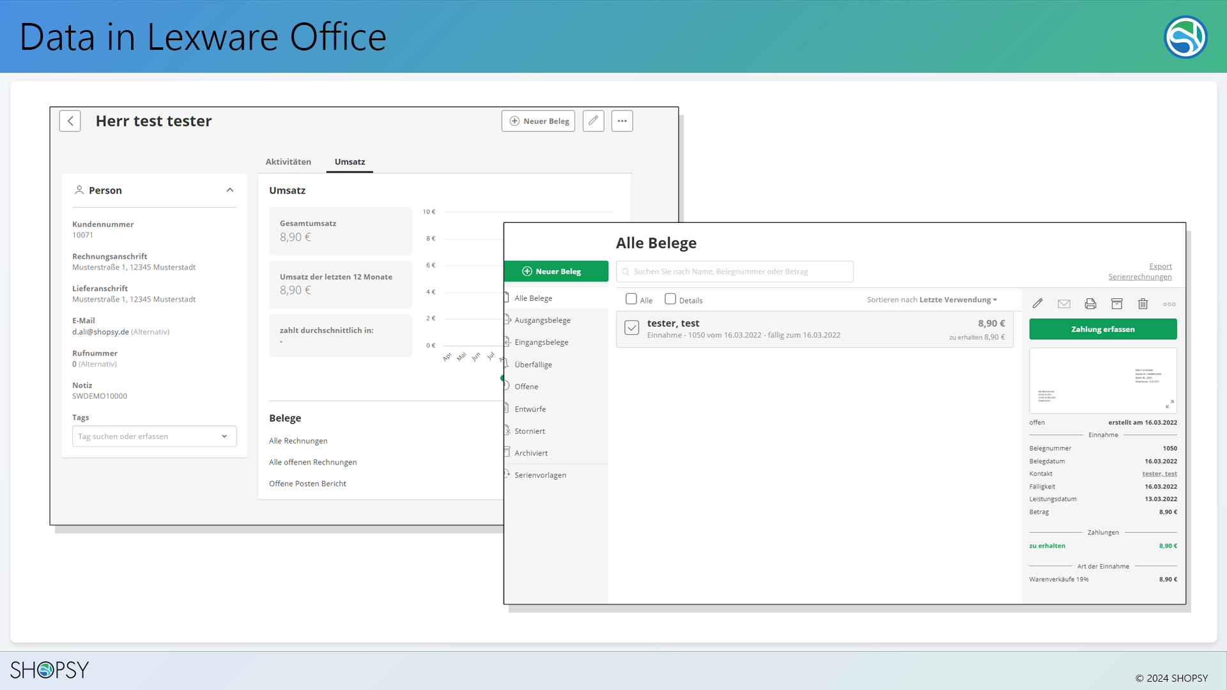The width and height of the screenshot is (1227, 690).
Task: Select Eingangsbelege in the sidebar
Action: coord(541,342)
